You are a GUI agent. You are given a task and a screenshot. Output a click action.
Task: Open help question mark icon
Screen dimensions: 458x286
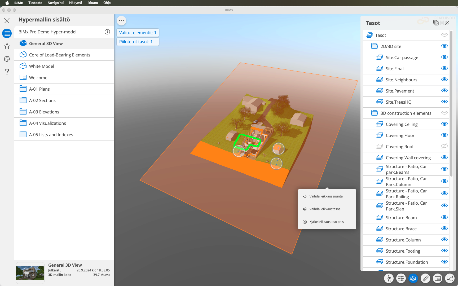click(x=7, y=72)
